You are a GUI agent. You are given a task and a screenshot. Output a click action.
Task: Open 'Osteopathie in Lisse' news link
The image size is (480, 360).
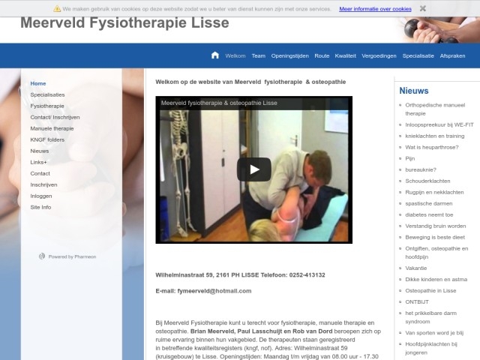coord(430,290)
